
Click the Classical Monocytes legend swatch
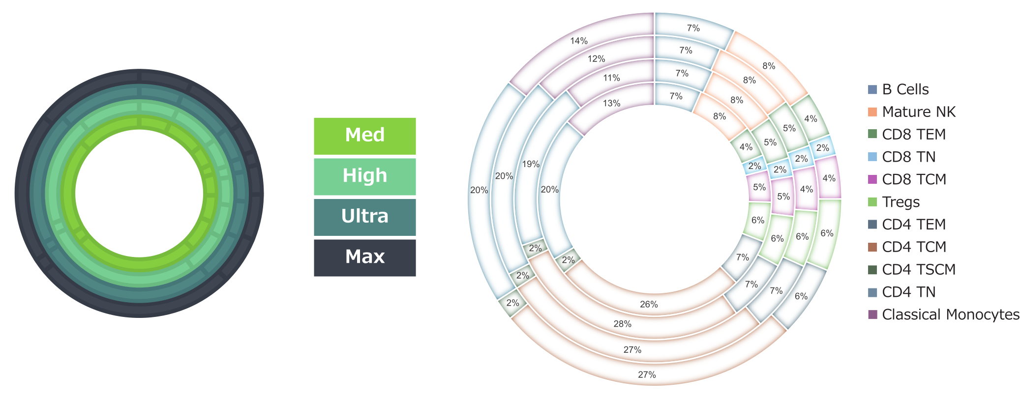[x=872, y=314]
